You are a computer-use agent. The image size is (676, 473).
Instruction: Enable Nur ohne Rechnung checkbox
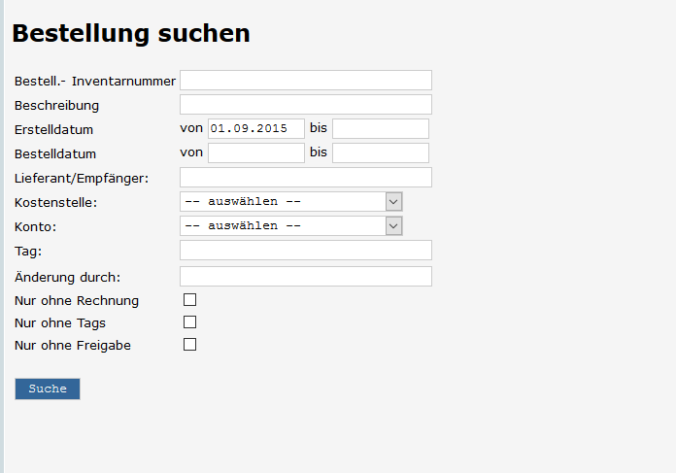coord(190,300)
